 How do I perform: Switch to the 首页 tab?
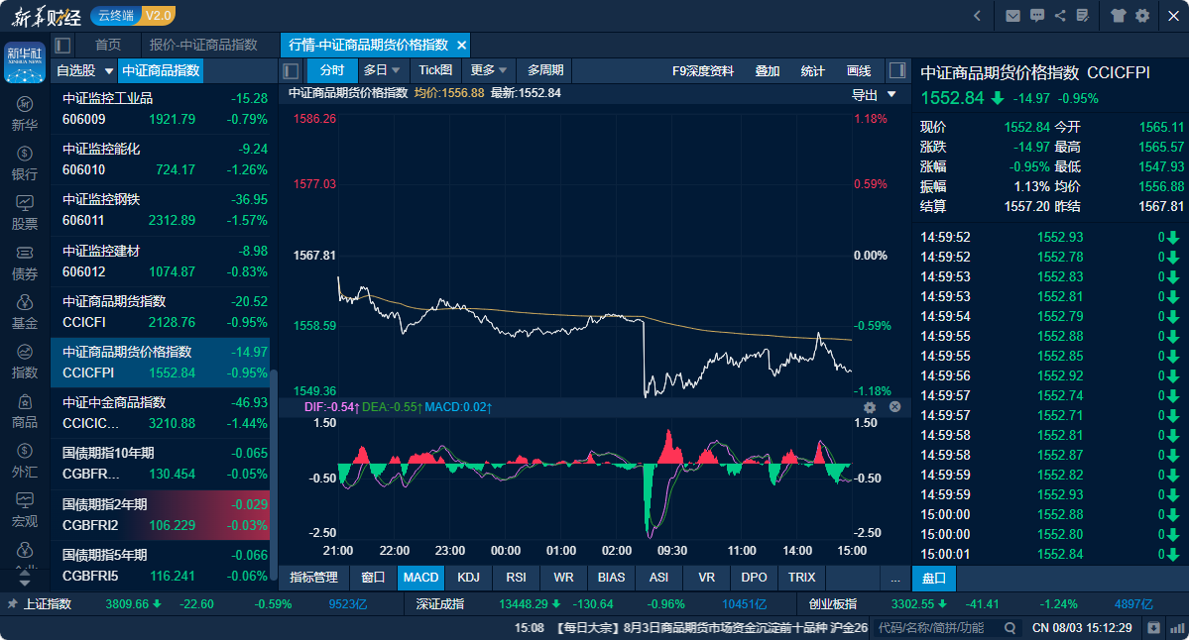coord(108,45)
